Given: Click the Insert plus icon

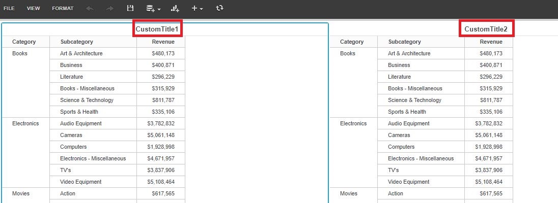Looking at the screenshot, I should pos(194,9).
